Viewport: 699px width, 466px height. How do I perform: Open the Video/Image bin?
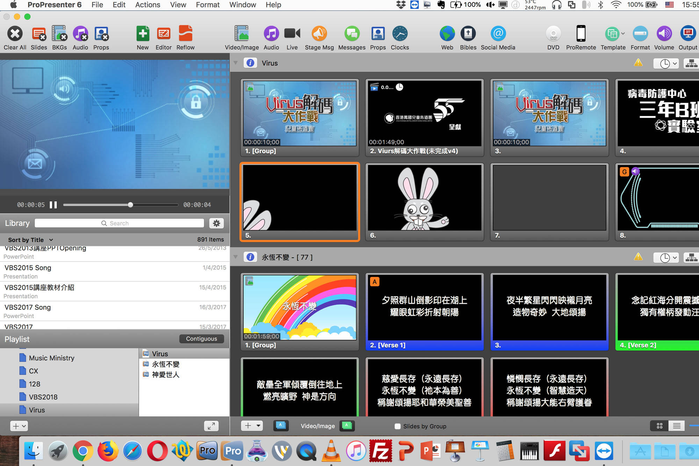(242, 34)
